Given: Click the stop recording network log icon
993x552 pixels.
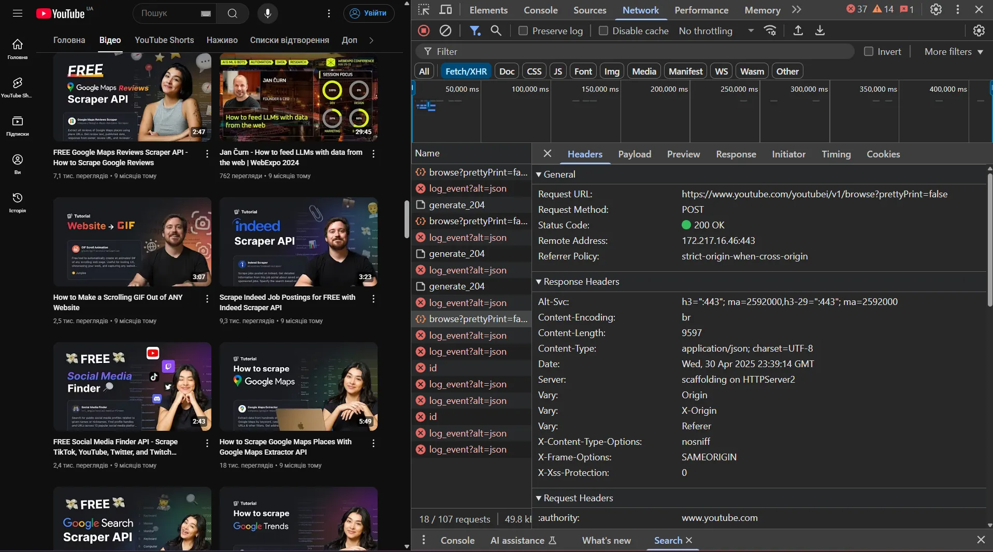Looking at the screenshot, I should tap(424, 31).
